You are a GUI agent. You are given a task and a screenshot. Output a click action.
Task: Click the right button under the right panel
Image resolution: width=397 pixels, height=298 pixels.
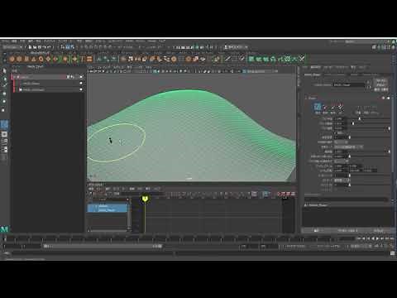pos(379,230)
